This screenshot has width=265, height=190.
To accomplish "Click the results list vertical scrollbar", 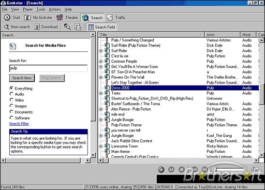I will click(261, 97).
